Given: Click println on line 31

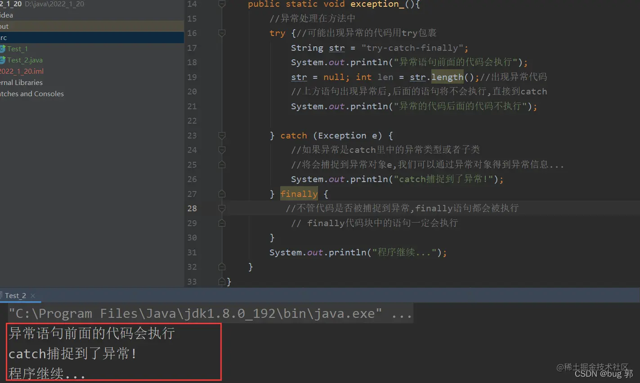Looking at the screenshot, I should coord(348,253).
